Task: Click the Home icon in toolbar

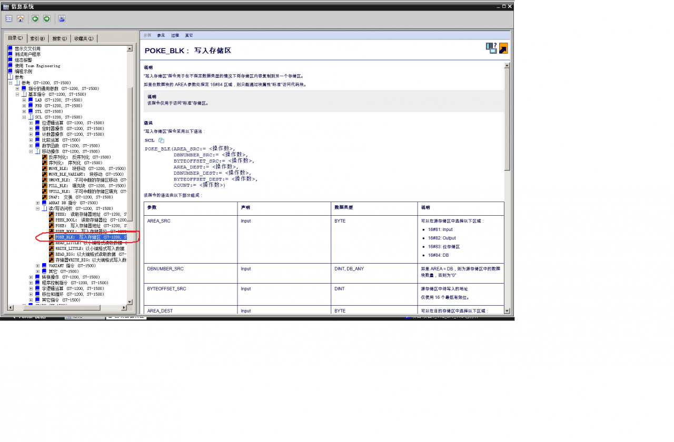Action: pyautogui.click(x=21, y=19)
